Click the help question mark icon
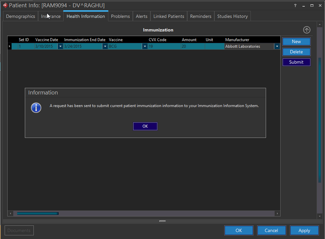The image size is (325, 239). point(295,5)
